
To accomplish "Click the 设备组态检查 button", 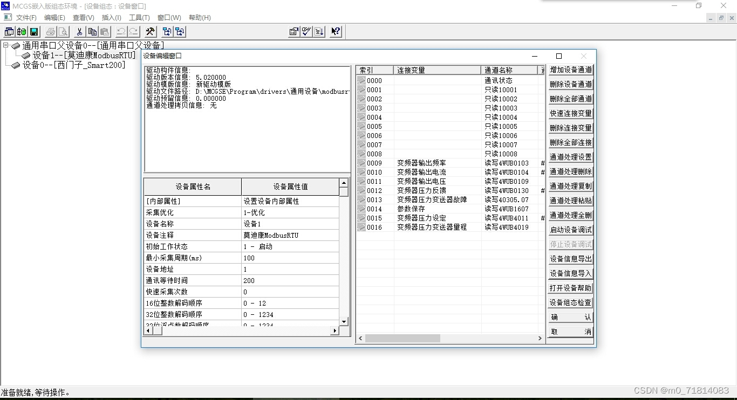I will click(571, 303).
